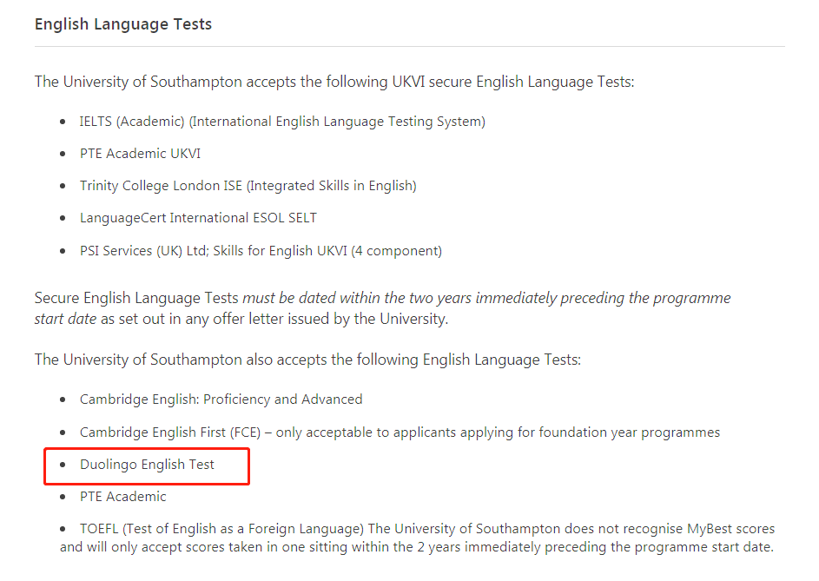Select Cambridge English First (FCE) entry

pos(400,432)
